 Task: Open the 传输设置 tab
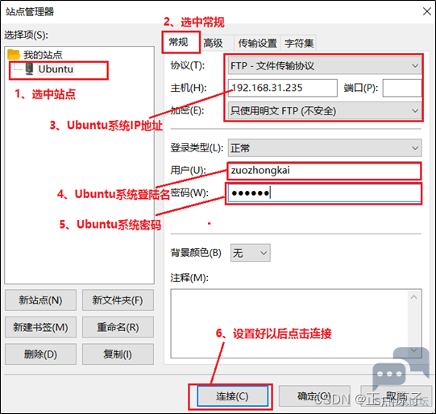(x=257, y=43)
